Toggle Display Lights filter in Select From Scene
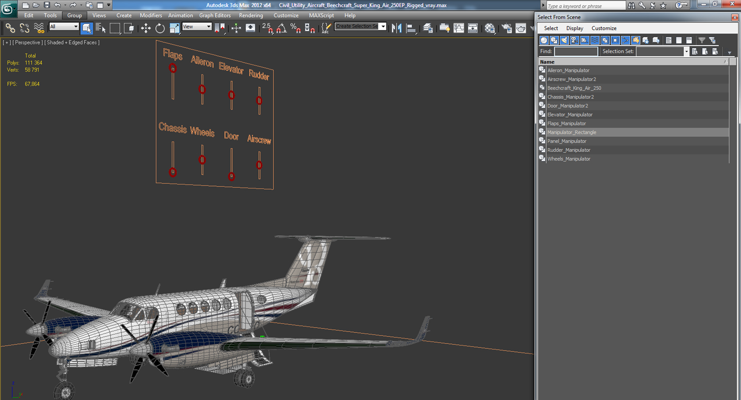The height and width of the screenshot is (400, 741). coord(564,40)
